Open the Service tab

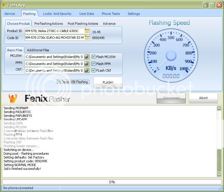pyautogui.click(x=10, y=14)
